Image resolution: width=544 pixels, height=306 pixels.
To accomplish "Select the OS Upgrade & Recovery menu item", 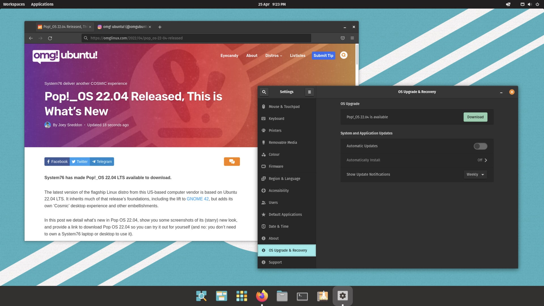I will [288, 250].
